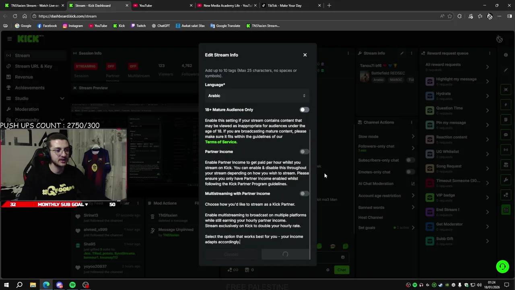
Task: Click the wrench icon in right toolbar
Action: (x=506, y=180)
